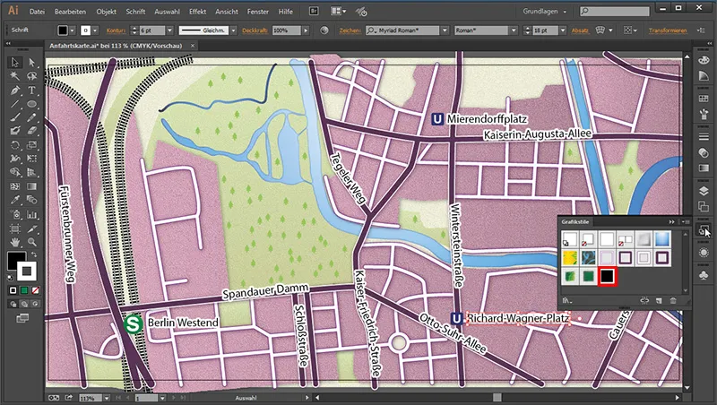Open the 113% zoom level dropdown

pos(106,398)
